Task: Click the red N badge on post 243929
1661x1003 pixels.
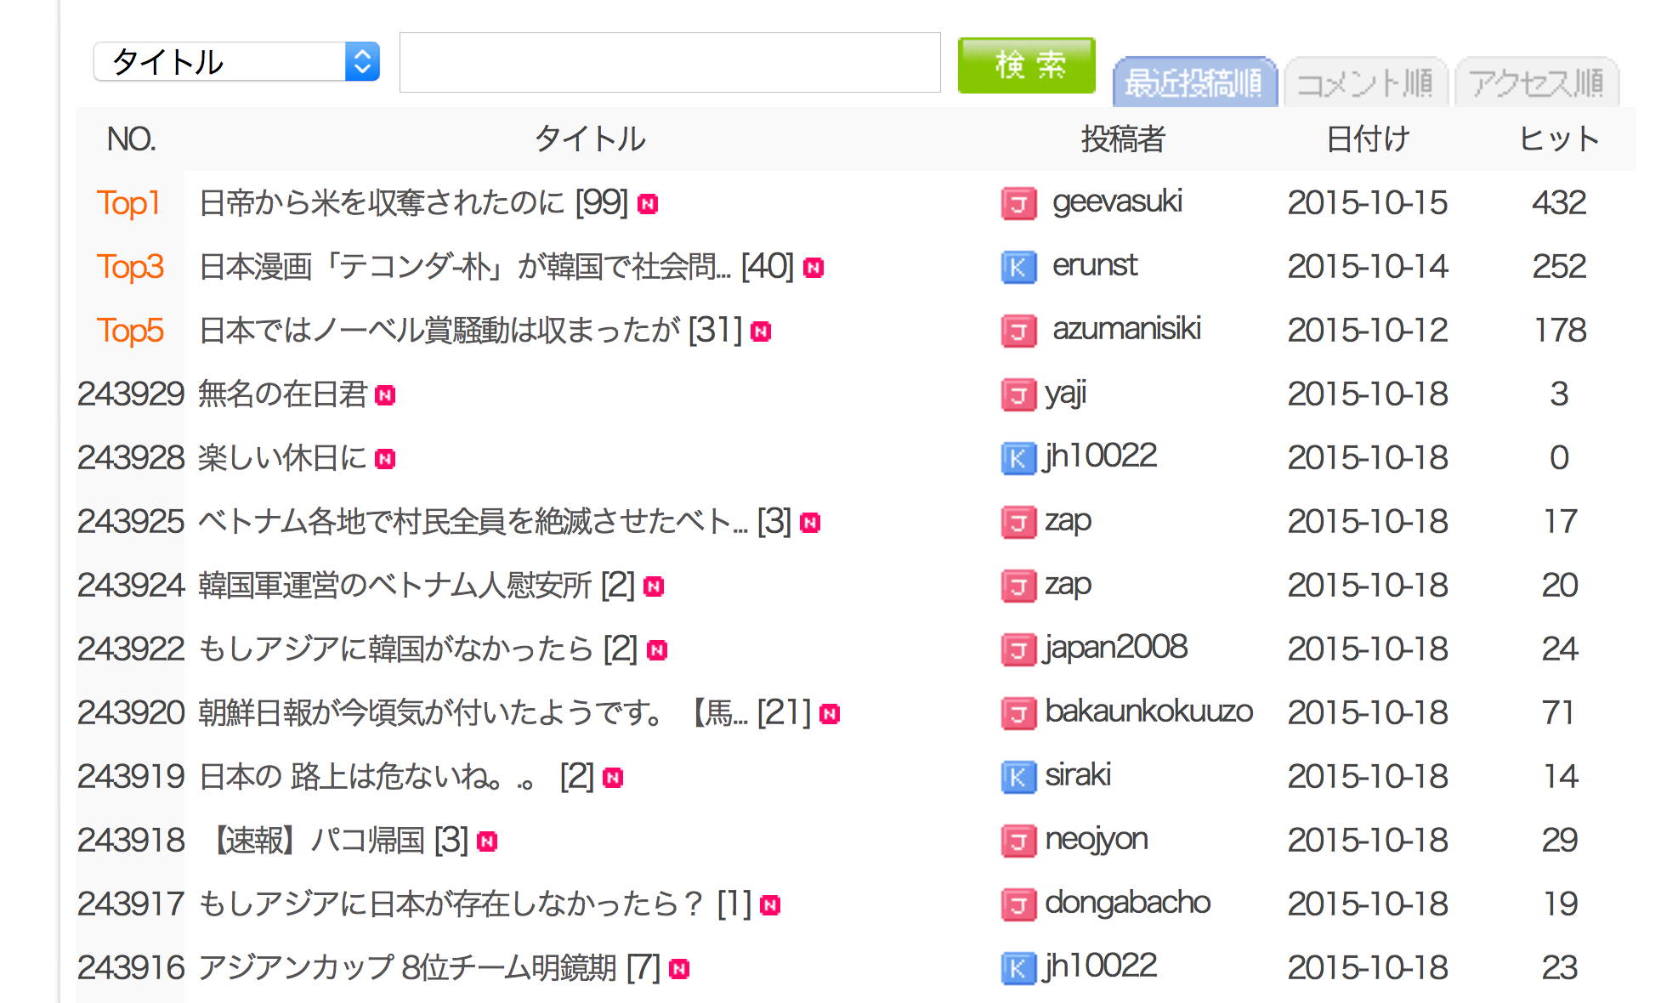Action: (x=385, y=395)
